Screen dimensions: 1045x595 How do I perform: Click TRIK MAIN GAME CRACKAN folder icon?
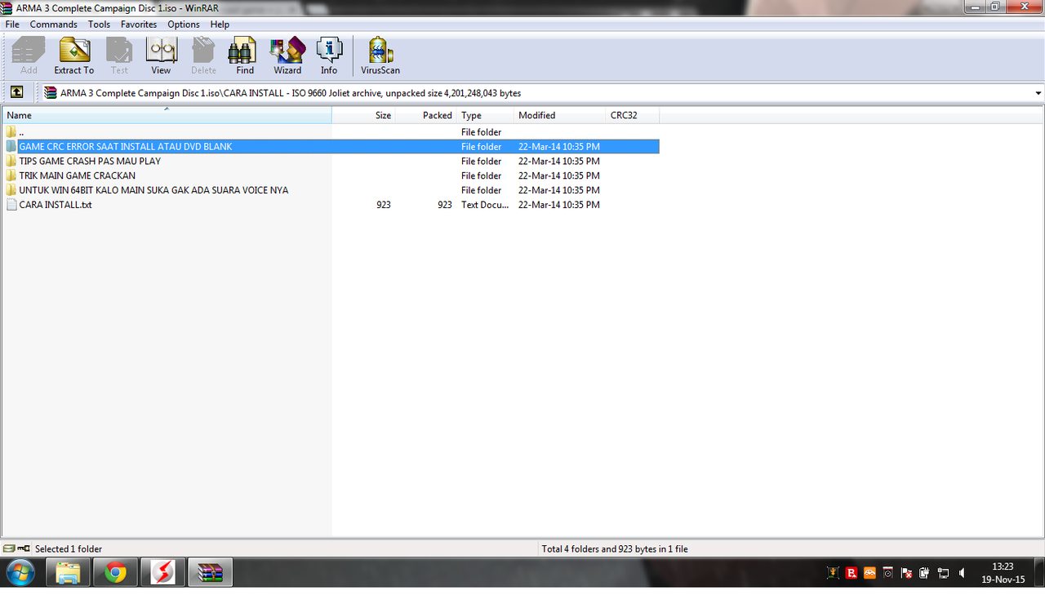pos(11,175)
